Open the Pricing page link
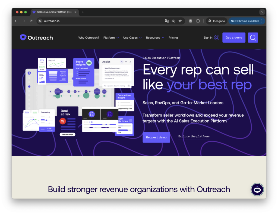 pyautogui.click(x=173, y=38)
